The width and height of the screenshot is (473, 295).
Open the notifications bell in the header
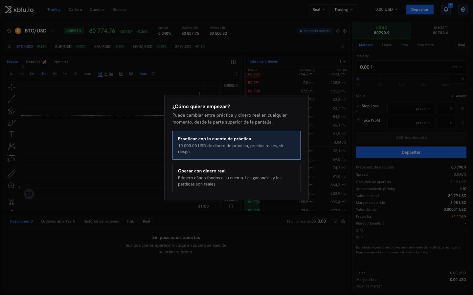click(x=446, y=10)
